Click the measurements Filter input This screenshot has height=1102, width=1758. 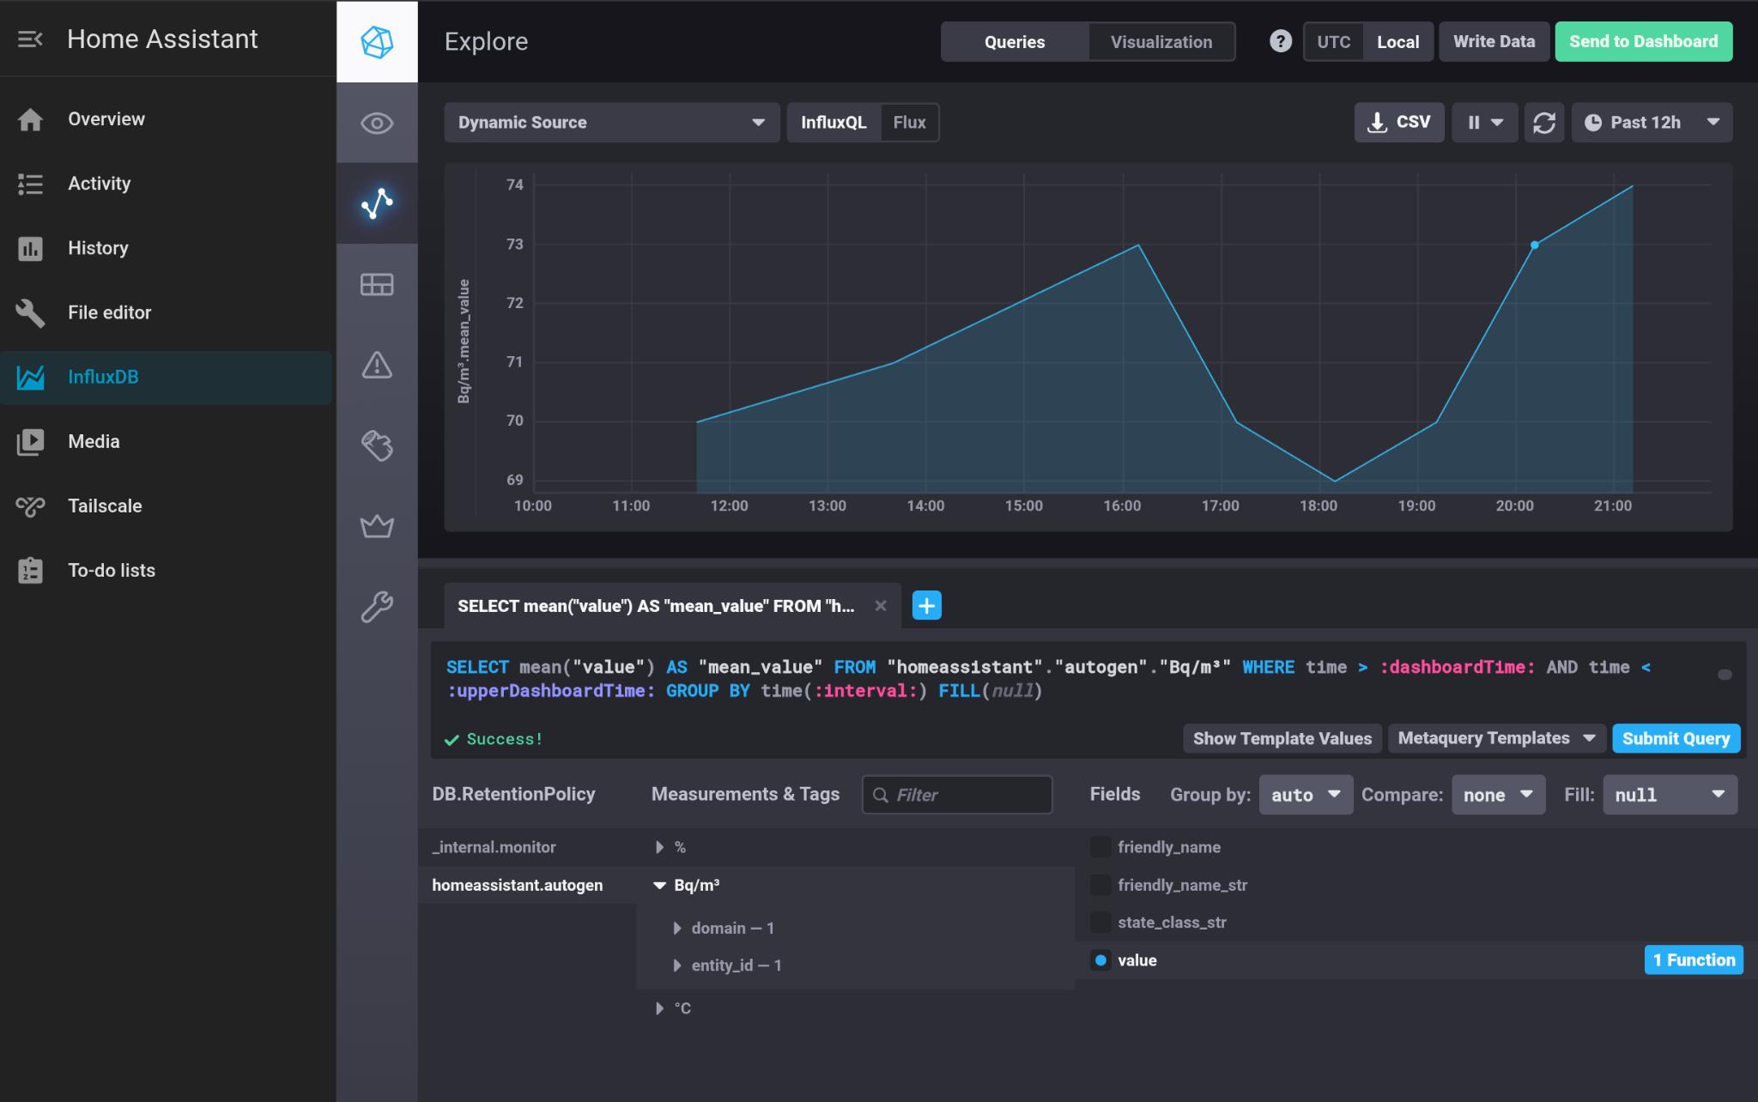[x=956, y=795]
